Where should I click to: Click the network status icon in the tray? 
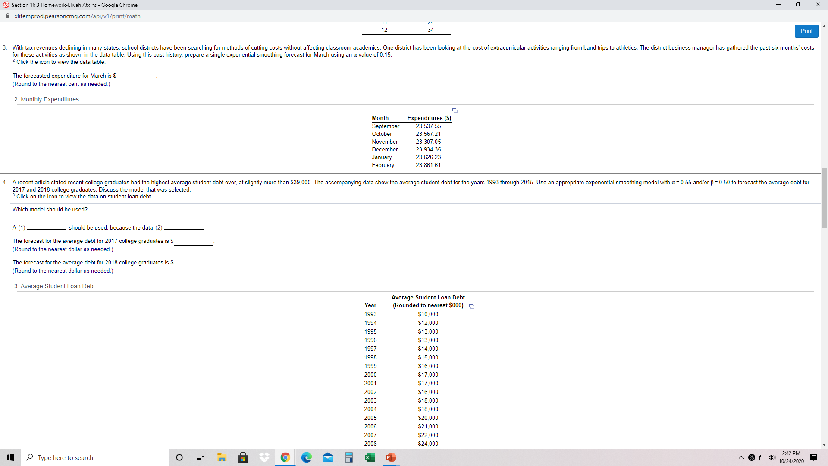[762, 457]
